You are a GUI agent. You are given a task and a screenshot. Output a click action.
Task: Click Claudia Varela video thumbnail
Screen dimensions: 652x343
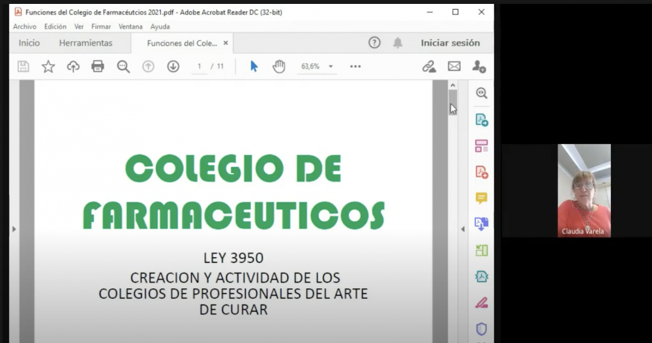click(584, 191)
